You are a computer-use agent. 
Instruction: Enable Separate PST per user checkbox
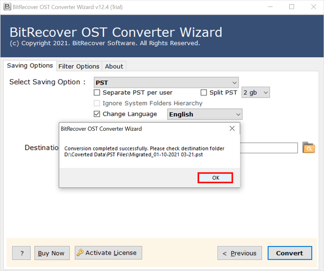[97, 92]
